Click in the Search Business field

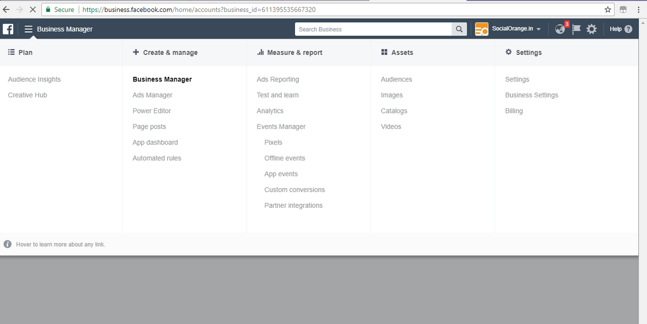373,29
